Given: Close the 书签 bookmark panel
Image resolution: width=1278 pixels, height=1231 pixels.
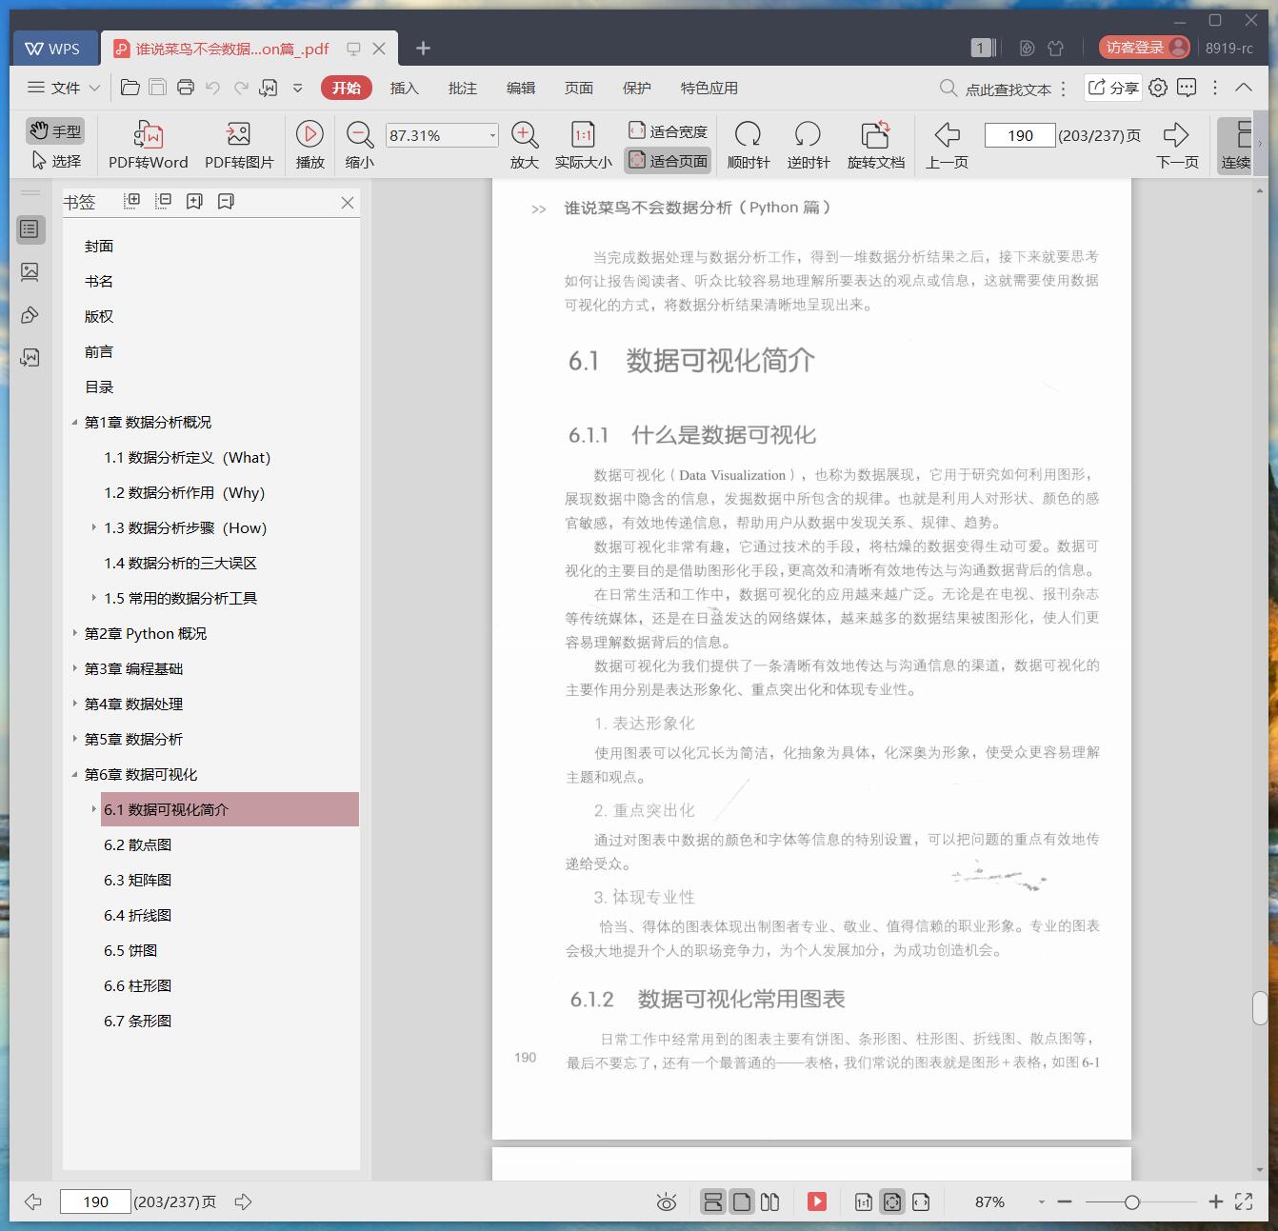Looking at the screenshot, I should coord(348,202).
